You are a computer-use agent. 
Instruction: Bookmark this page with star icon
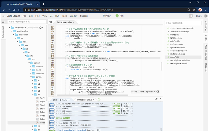click(194, 10)
